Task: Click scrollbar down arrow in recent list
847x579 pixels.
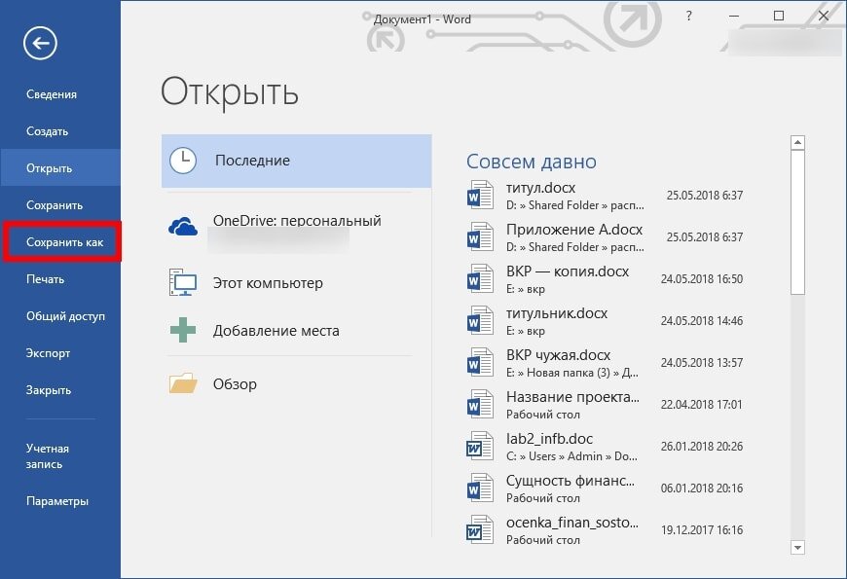Action: [797, 547]
